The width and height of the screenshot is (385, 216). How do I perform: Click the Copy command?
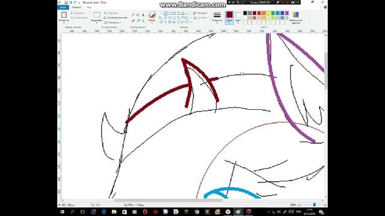[79, 17]
